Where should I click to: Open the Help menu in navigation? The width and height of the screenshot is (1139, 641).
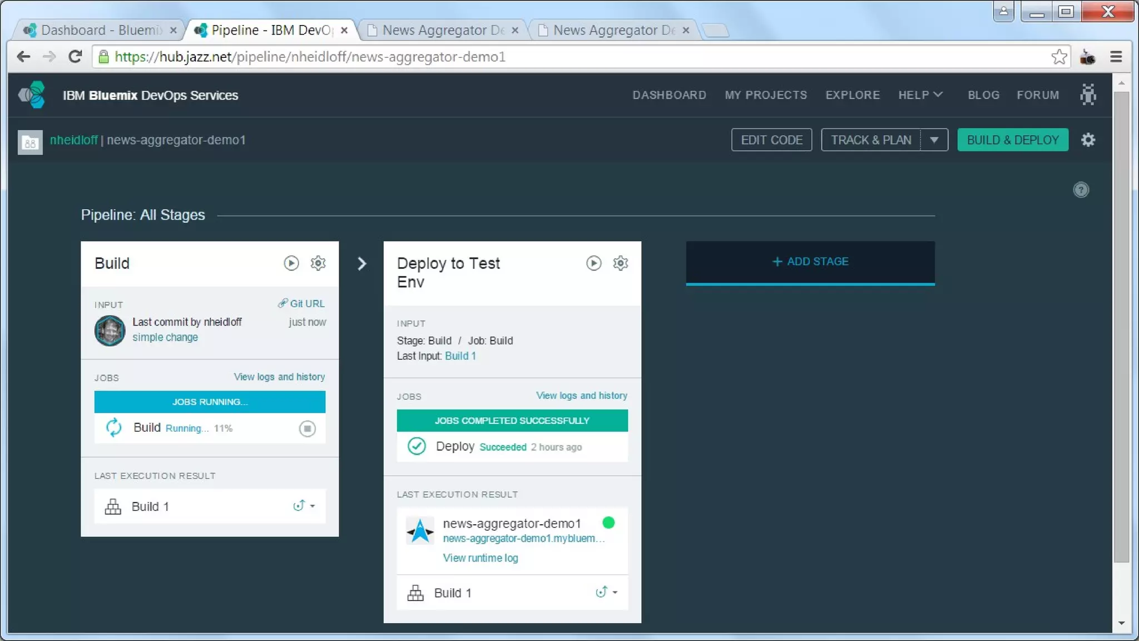coord(920,95)
